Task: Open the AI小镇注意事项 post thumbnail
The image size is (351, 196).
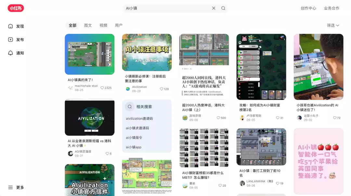Action: (147, 52)
